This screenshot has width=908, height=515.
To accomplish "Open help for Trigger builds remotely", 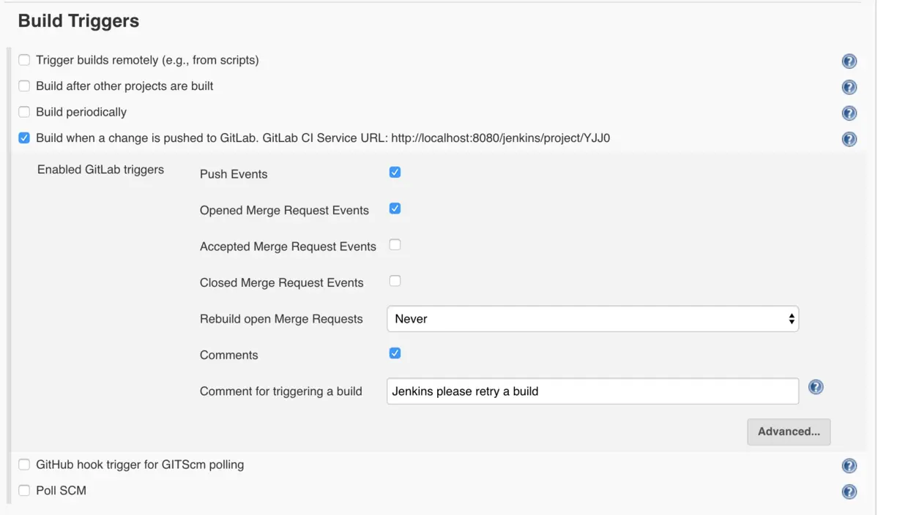I will (849, 61).
